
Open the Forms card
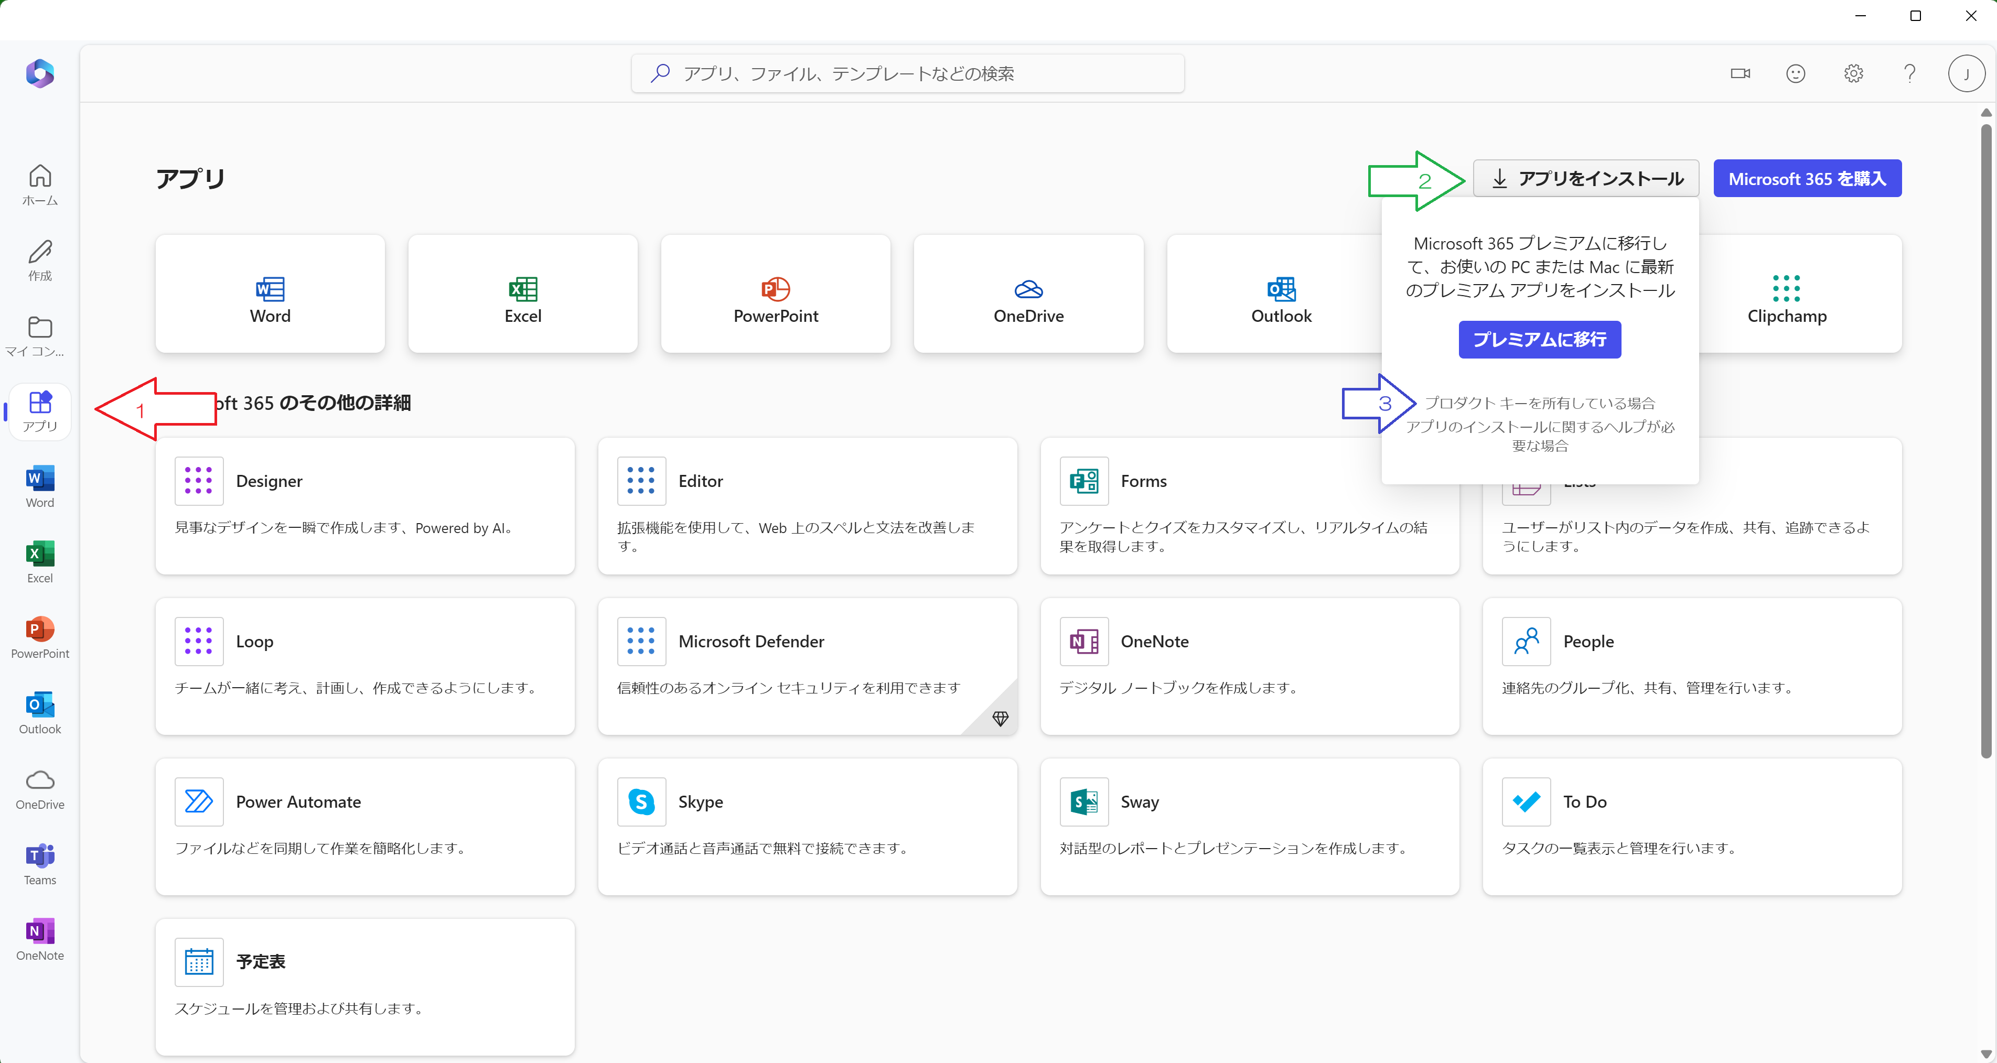click(x=1249, y=506)
